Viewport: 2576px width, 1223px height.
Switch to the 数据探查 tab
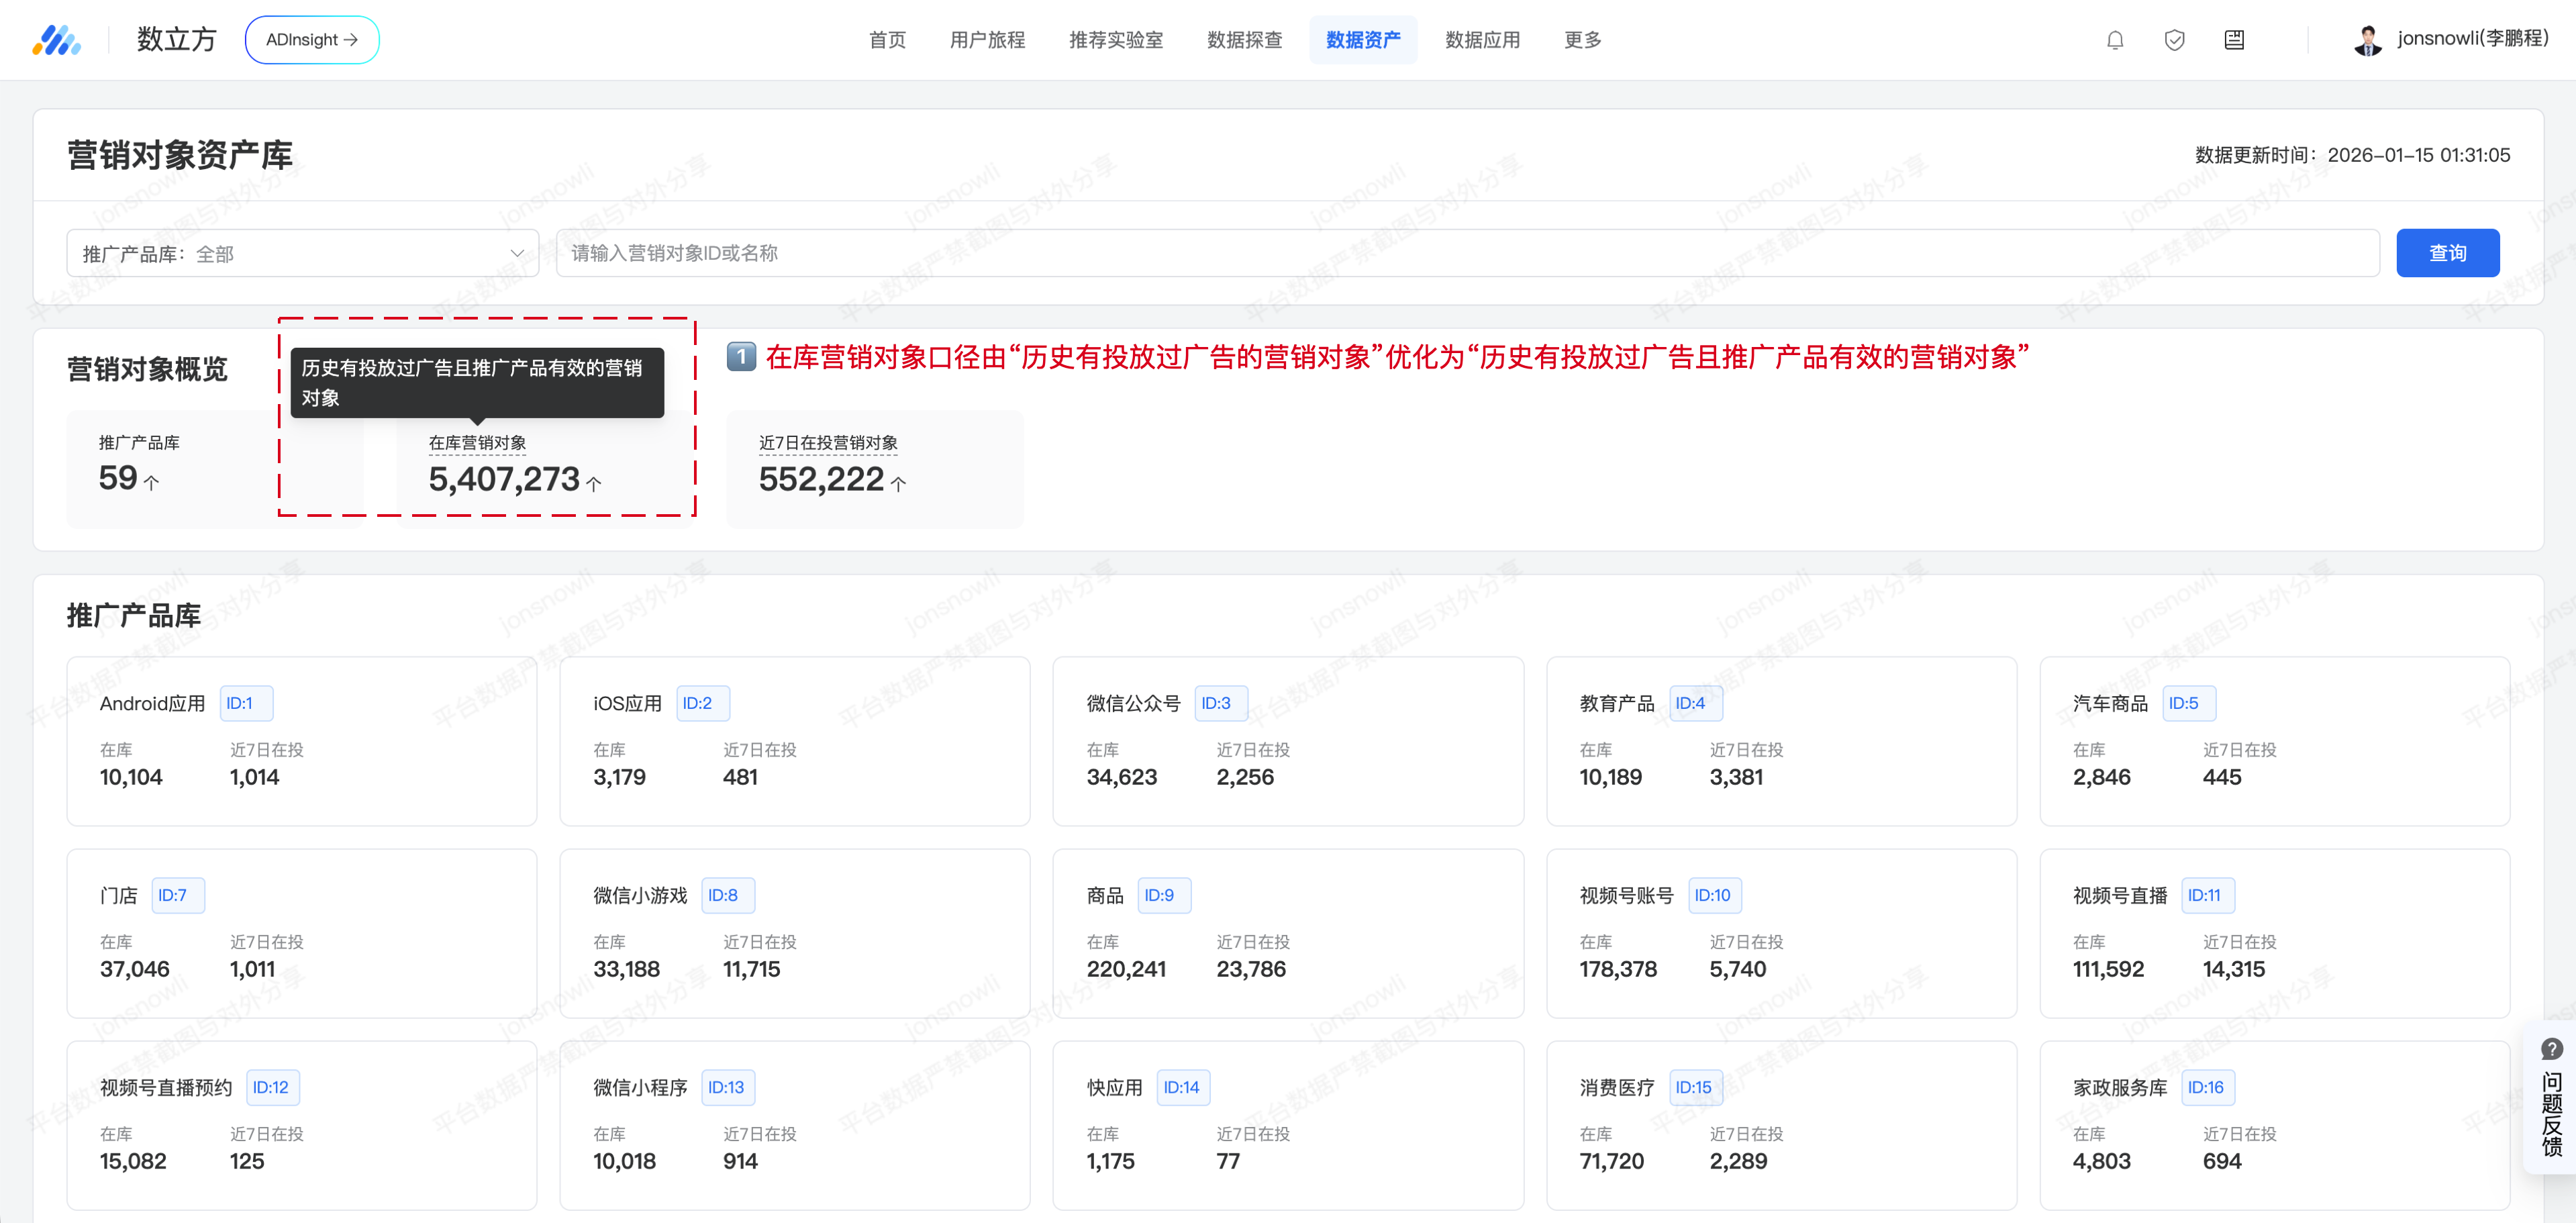point(1244,40)
